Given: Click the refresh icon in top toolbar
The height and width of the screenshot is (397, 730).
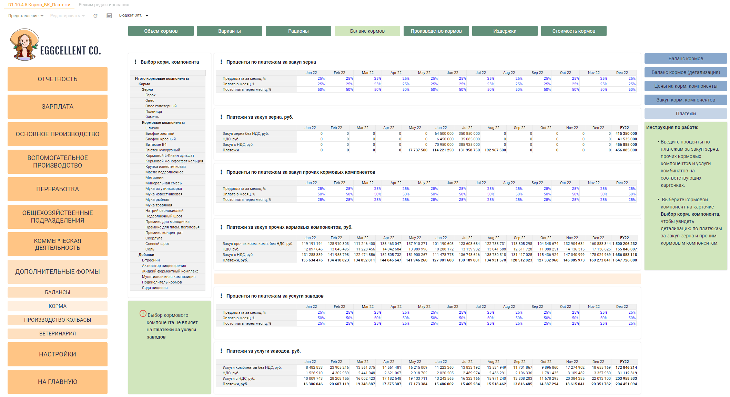Looking at the screenshot, I should pos(95,16).
